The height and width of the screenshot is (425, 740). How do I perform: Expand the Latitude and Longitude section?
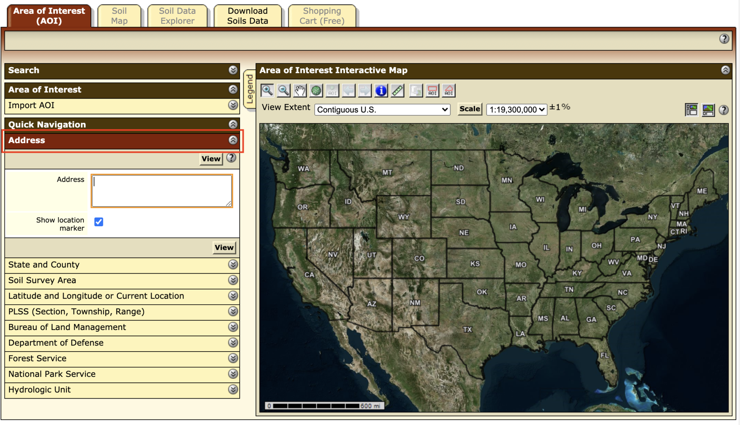(233, 296)
